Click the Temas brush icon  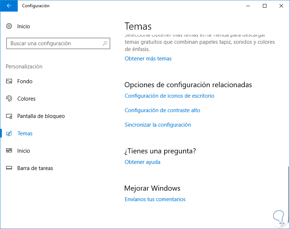(x=9, y=133)
